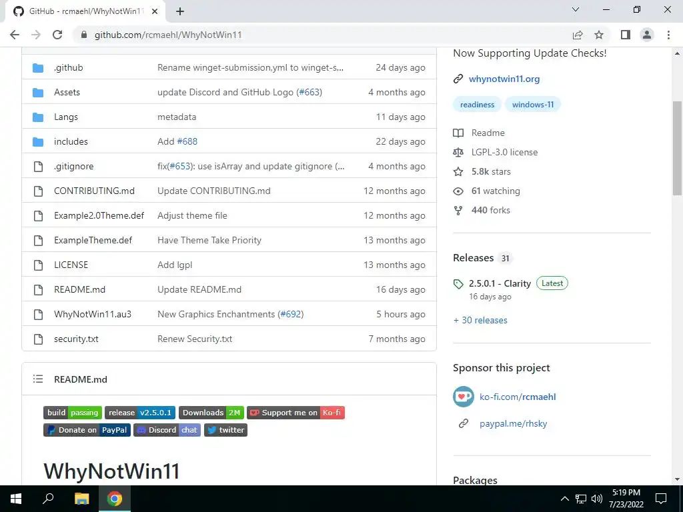Click the tag icon beside 2.5.0.1 - Clarity
The width and height of the screenshot is (683, 512).
tap(458, 284)
